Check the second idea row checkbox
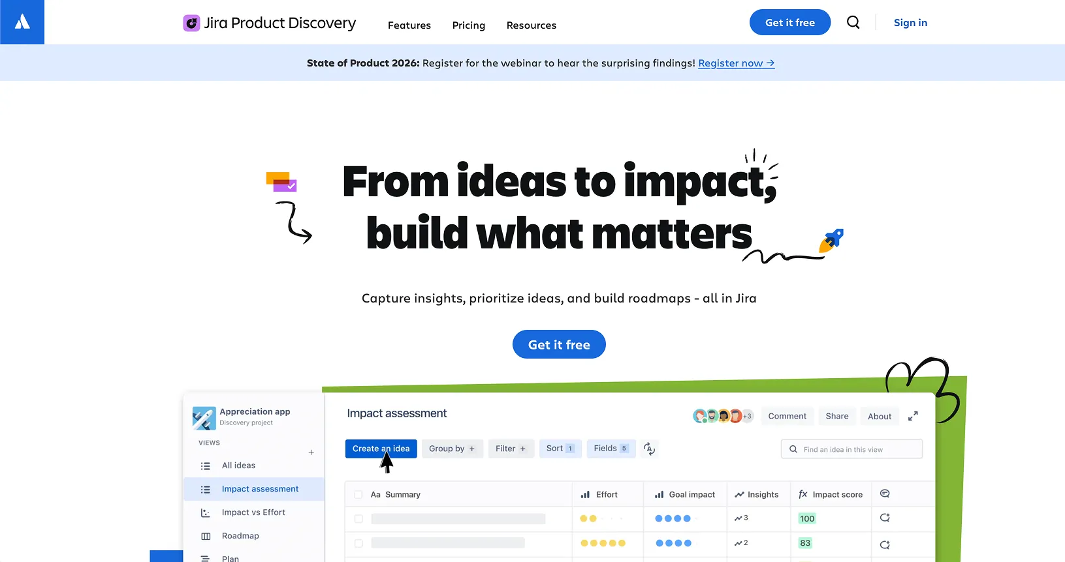 [x=358, y=543]
